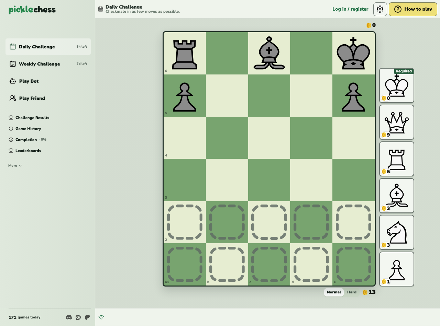
Task: Open the Weekly Challenge menu item
Action: [48, 64]
